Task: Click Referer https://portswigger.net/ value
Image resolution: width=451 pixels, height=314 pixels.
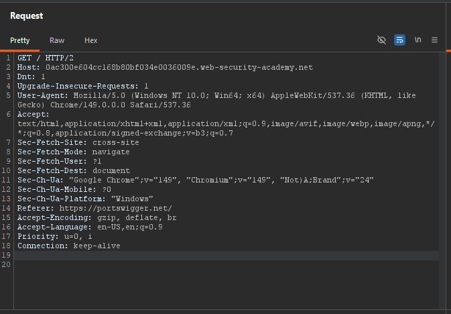Action: click(x=116, y=208)
